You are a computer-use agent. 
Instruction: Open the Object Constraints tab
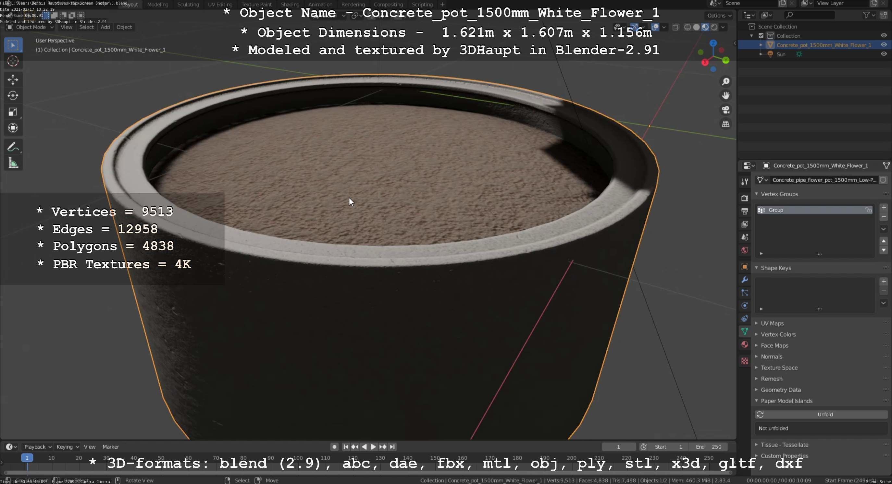click(745, 319)
